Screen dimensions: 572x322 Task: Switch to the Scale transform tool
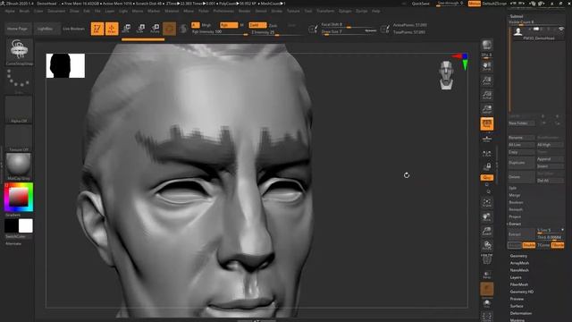141,29
